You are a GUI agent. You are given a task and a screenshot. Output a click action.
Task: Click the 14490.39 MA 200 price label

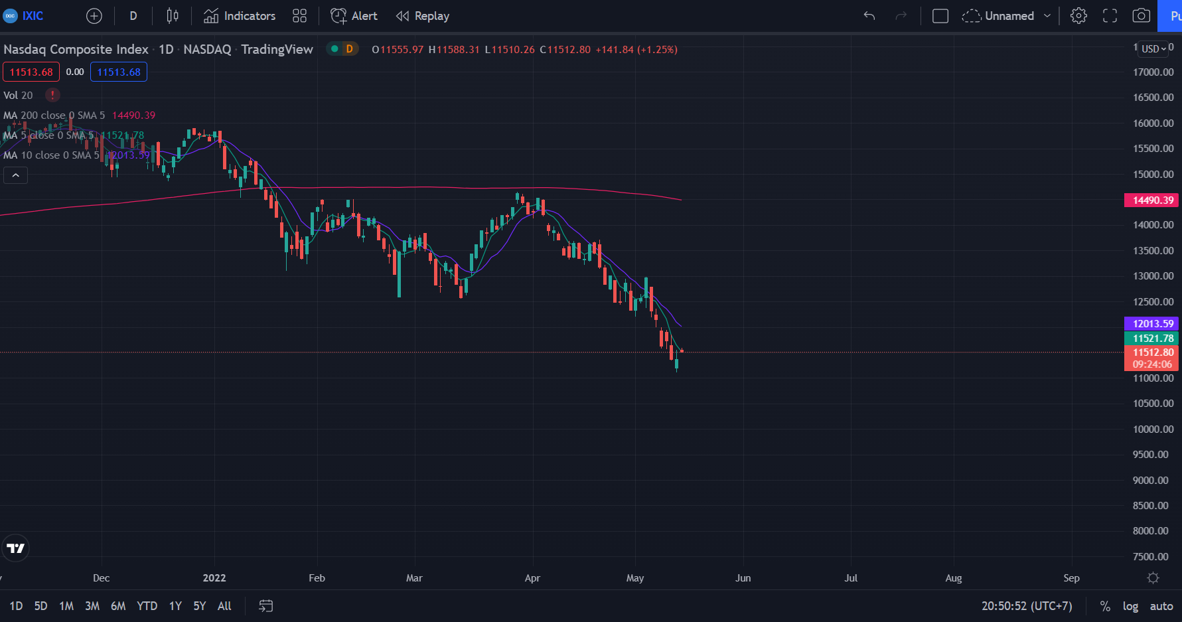1151,200
